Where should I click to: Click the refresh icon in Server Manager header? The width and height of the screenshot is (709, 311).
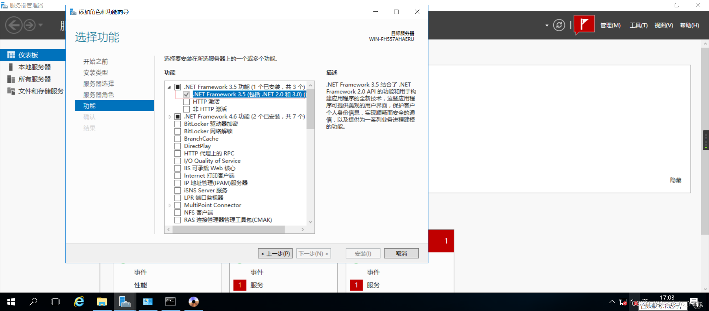pyautogui.click(x=559, y=25)
